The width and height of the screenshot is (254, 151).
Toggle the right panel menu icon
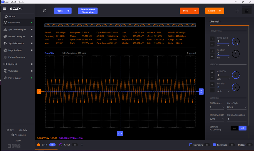tap(247, 11)
